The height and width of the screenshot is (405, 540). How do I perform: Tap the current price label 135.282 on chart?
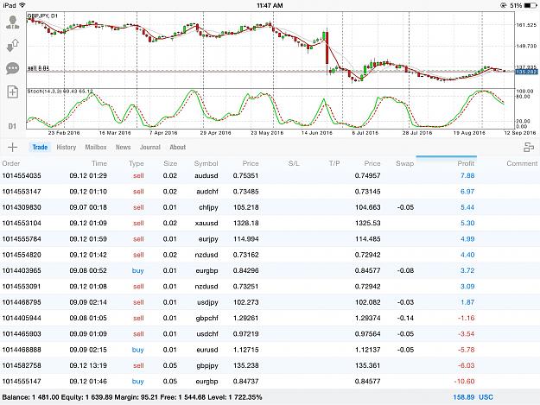tap(526, 72)
